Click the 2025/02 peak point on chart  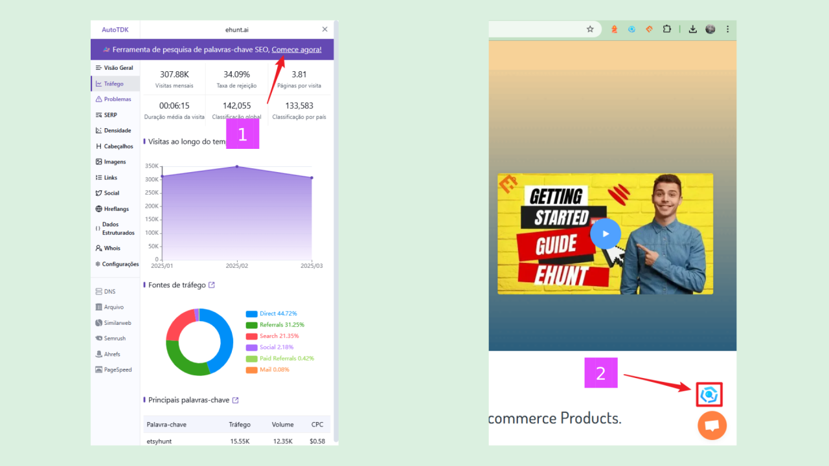pos(236,166)
